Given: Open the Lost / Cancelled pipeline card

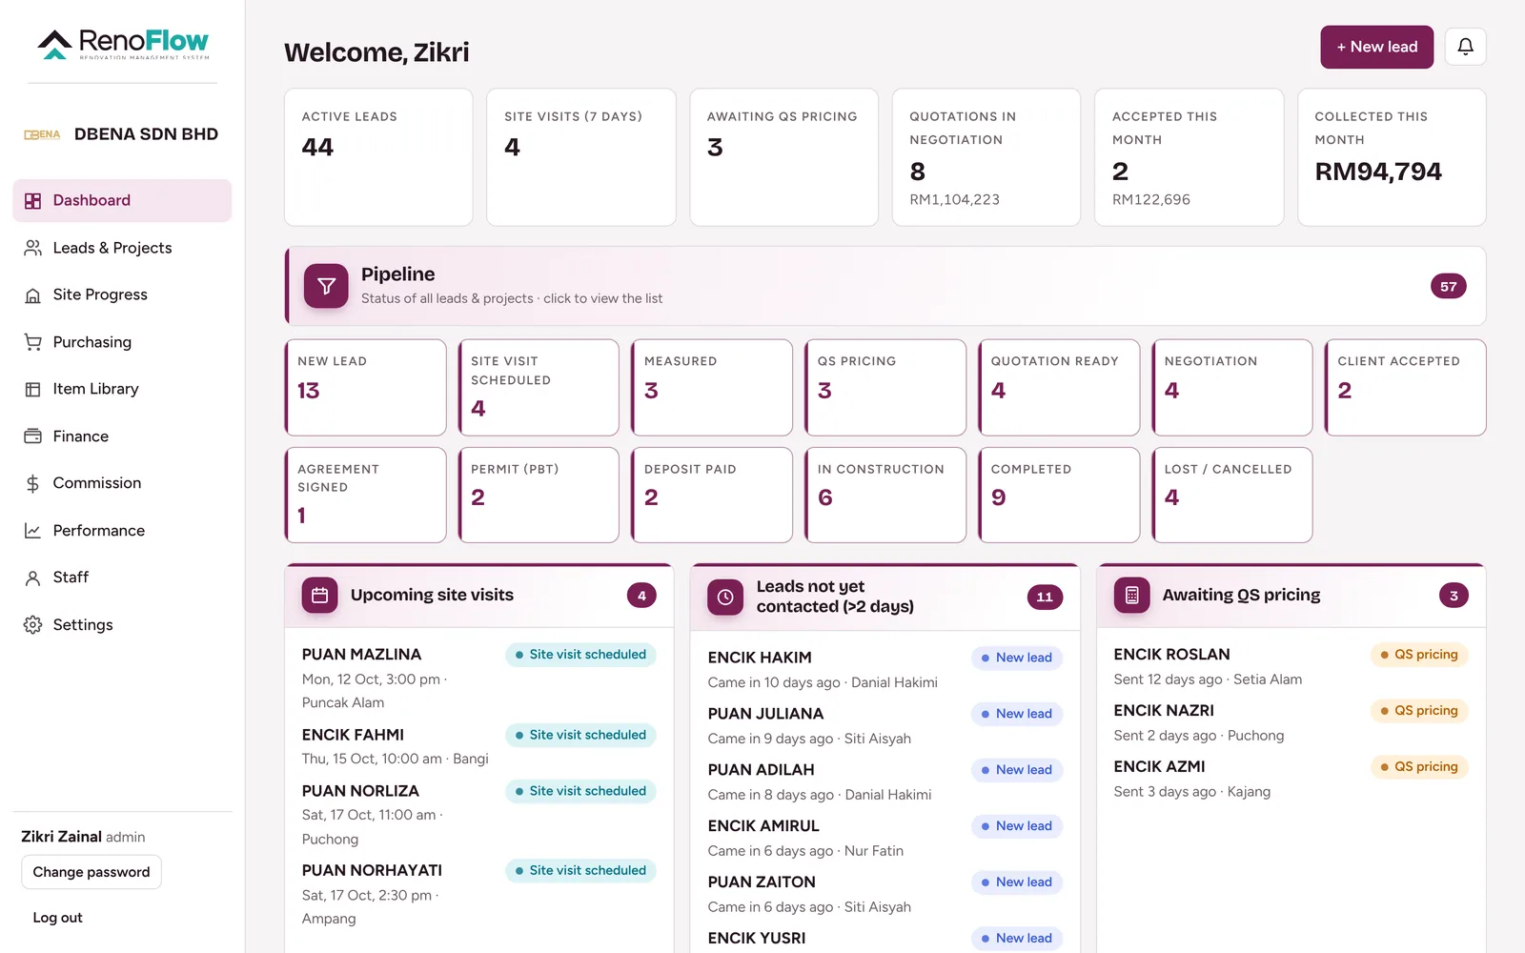Looking at the screenshot, I should (x=1232, y=496).
